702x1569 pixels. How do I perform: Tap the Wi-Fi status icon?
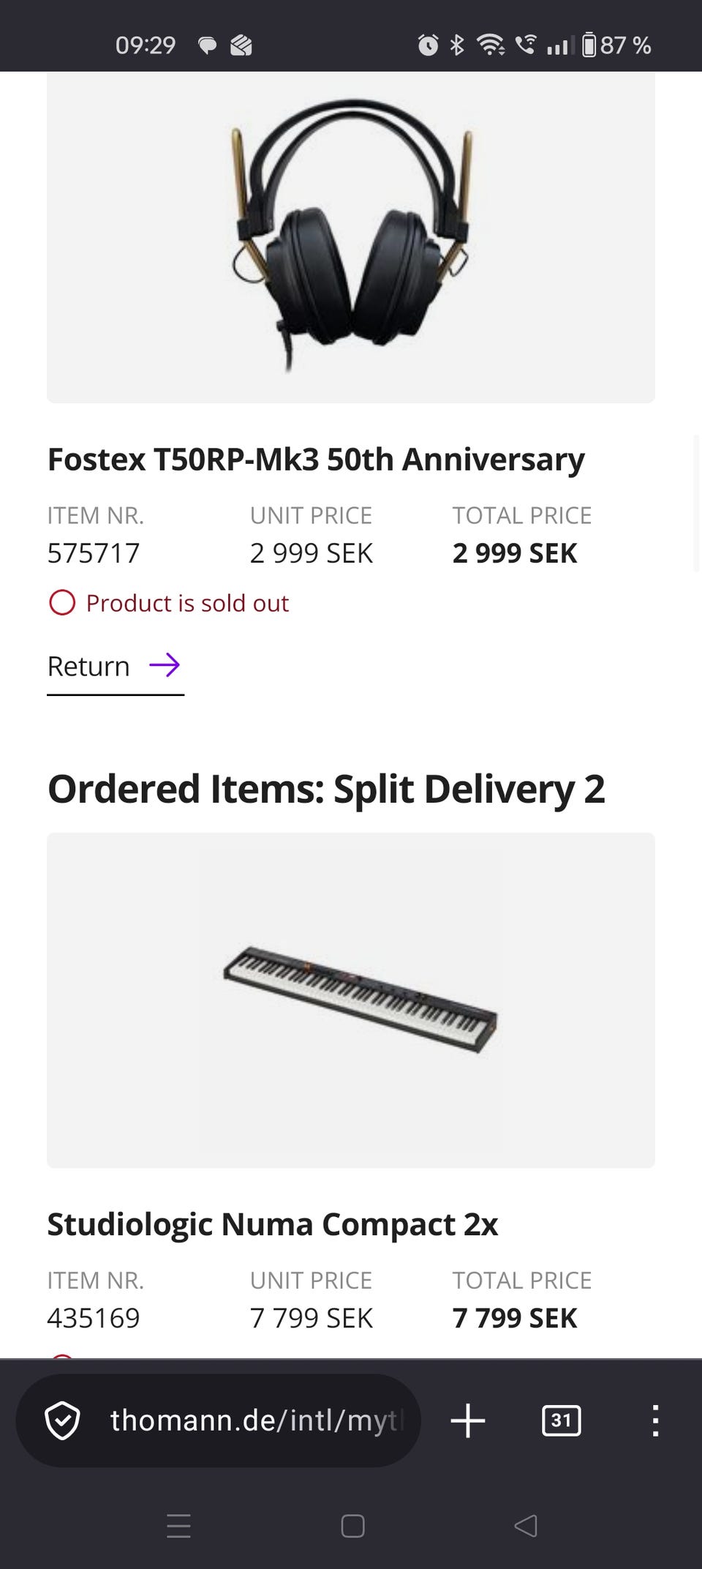[491, 45]
